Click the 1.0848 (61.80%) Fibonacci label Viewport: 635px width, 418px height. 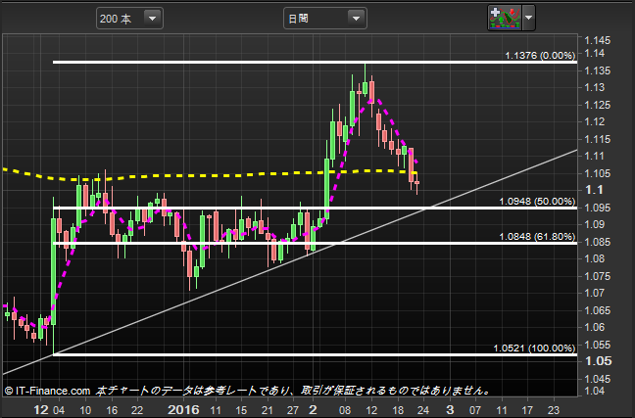coord(537,236)
